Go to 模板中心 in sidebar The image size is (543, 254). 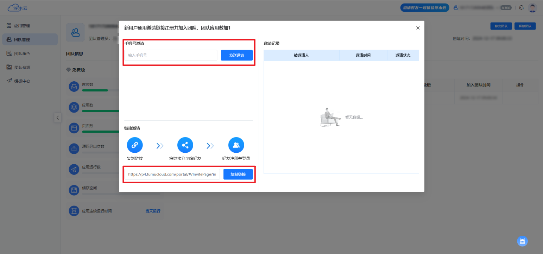coord(22,81)
